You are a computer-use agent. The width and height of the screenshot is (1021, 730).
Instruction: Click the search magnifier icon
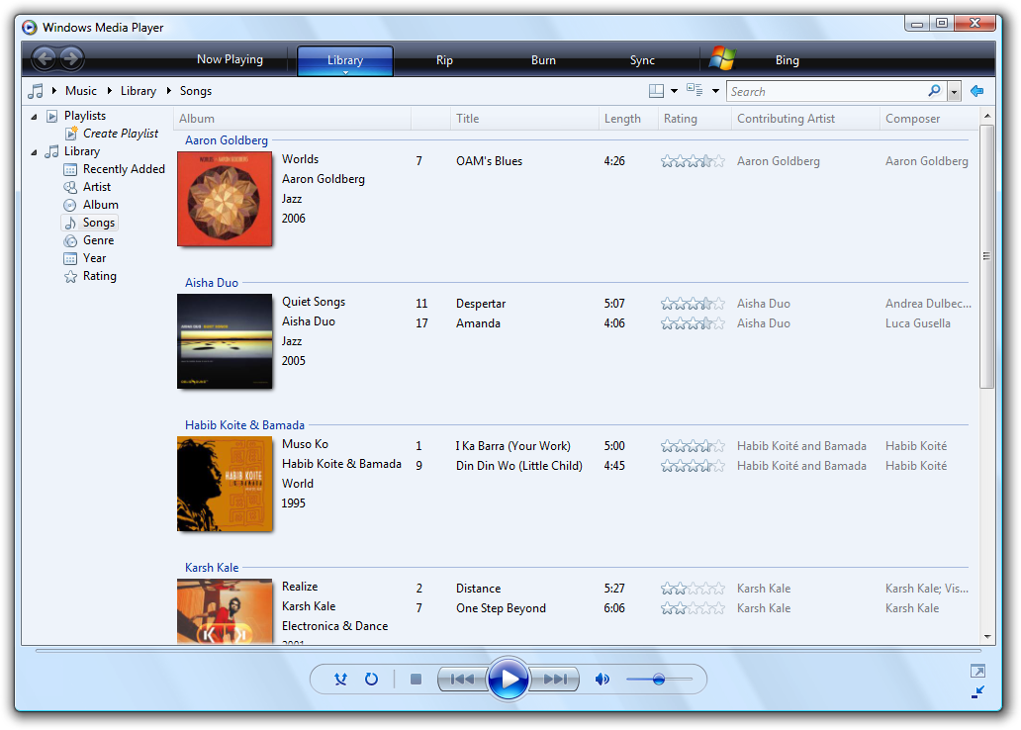(x=934, y=91)
